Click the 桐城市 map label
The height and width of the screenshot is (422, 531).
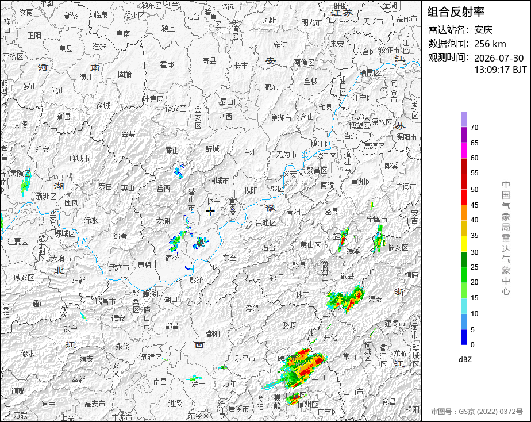[x=219, y=181]
